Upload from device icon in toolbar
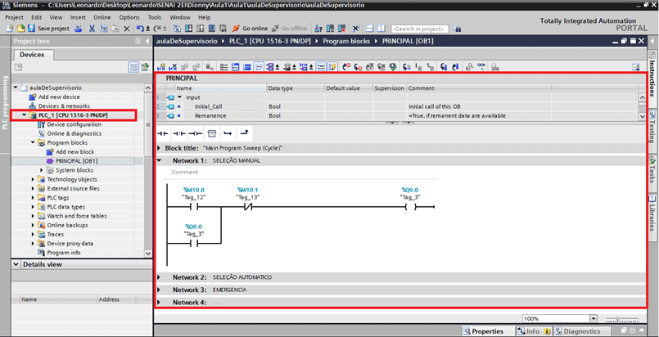 200,29
